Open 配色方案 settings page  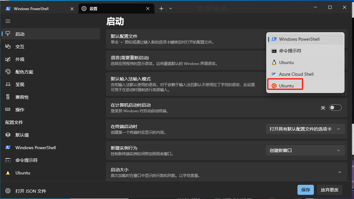point(51,72)
